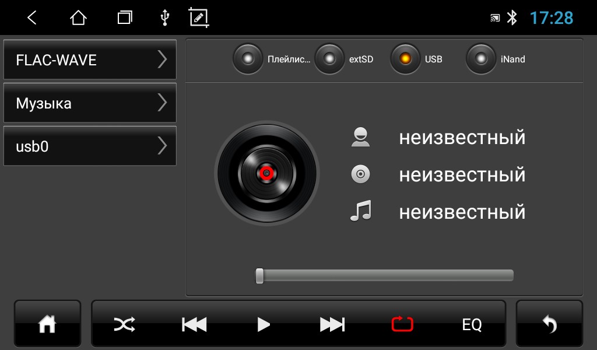Select the USB source radio button

[405, 59]
